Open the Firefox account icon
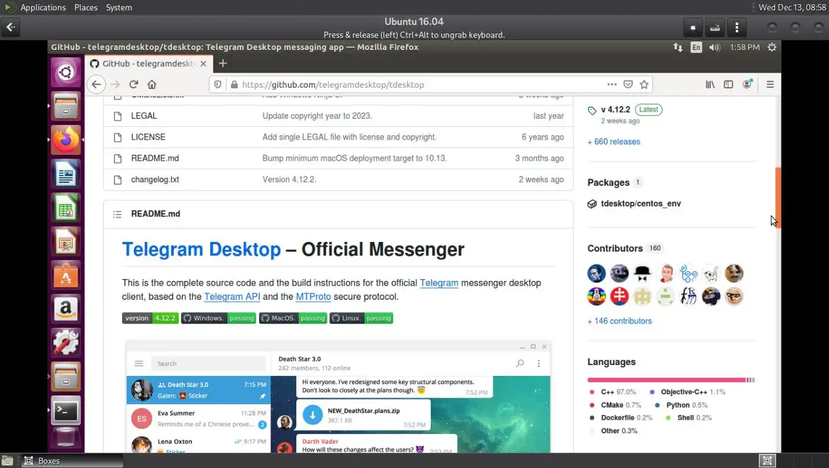The height and width of the screenshot is (468, 829). (747, 85)
